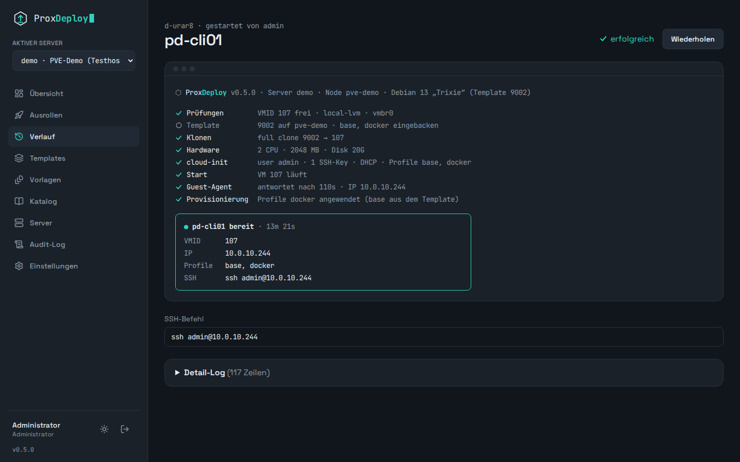Open Ausrollen in the sidebar
The image size is (740, 462).
73,115
